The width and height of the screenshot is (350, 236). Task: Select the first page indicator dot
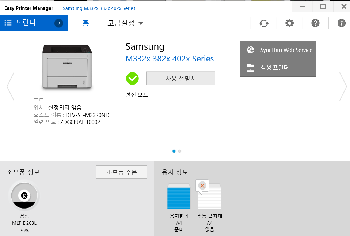click(174, 151)
